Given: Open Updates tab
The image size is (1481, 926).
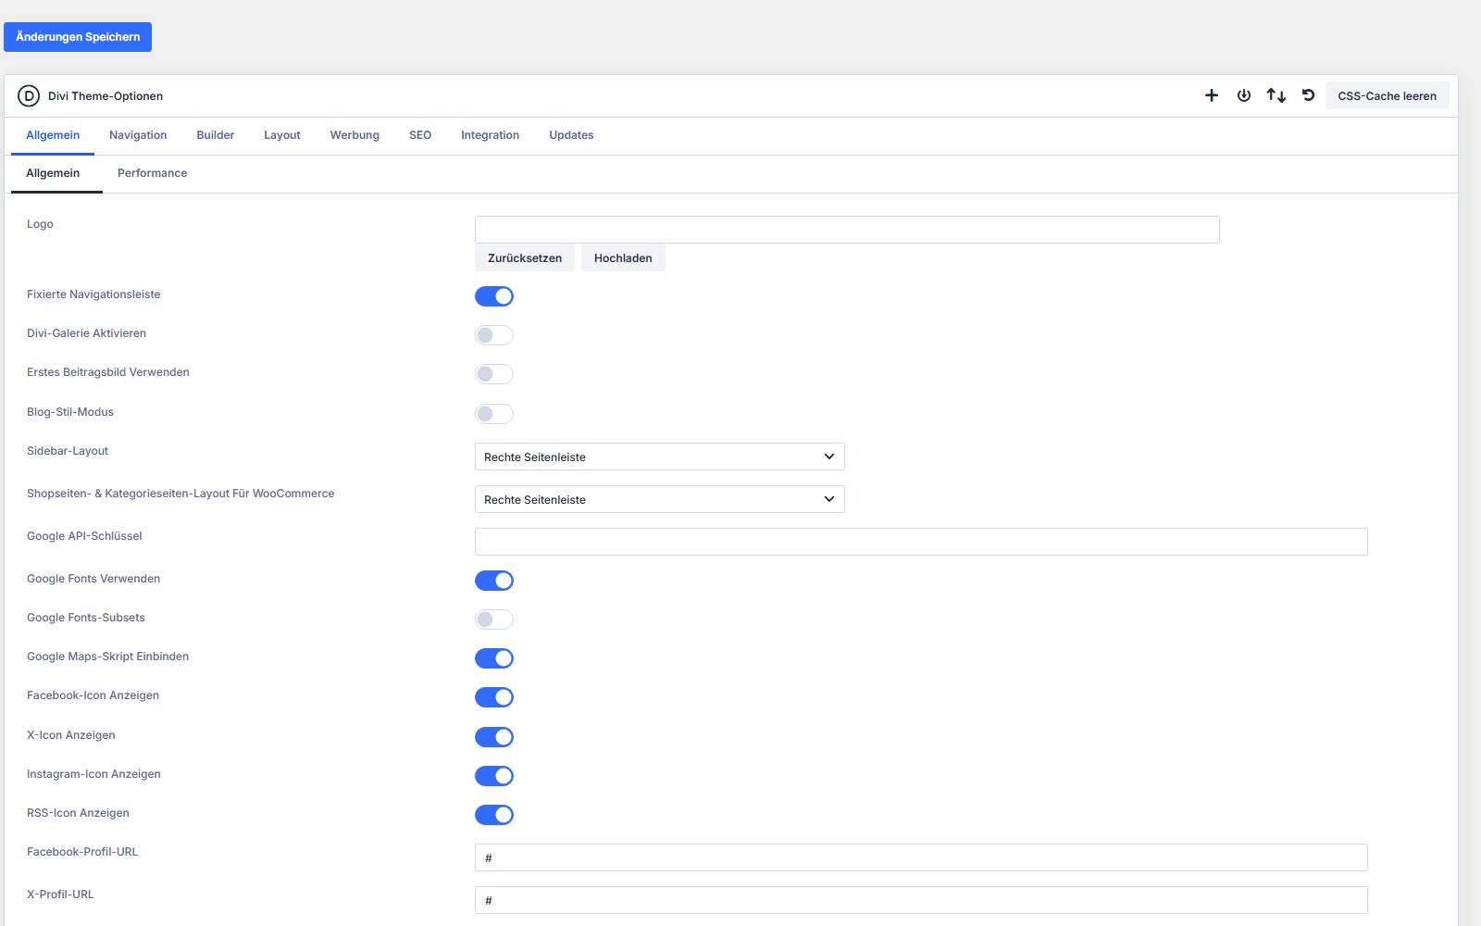Looking at the screenshot, I should pyautogui.click(x=571, y=135).
